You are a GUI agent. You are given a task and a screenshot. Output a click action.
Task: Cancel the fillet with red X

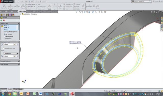pyautogui.click(x=4, y=20)
